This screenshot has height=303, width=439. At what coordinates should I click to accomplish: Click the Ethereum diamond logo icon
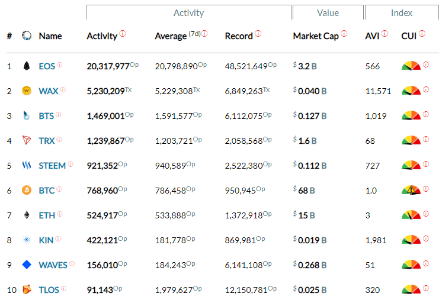click(26, 215)
